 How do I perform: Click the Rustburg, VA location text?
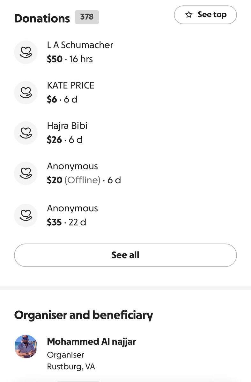(x=71, y=367)
